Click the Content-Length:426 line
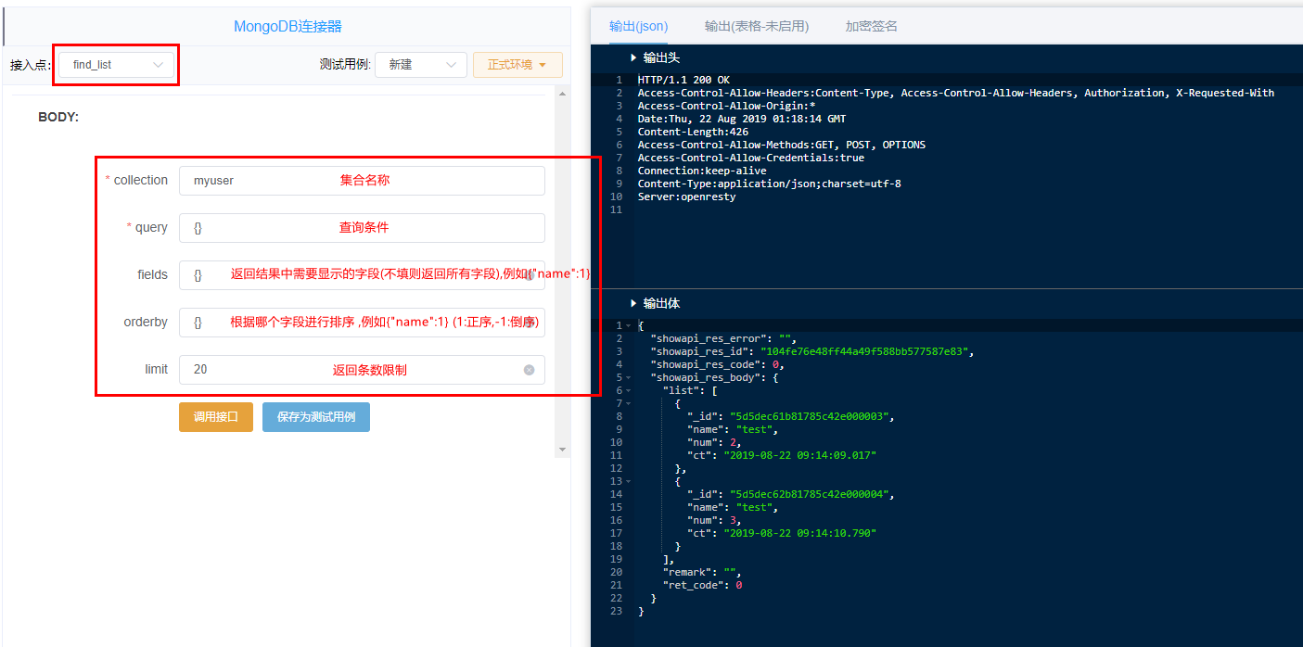Image resolution: width=1303 pixels, height=647 pixels. (x=693, y=132)
